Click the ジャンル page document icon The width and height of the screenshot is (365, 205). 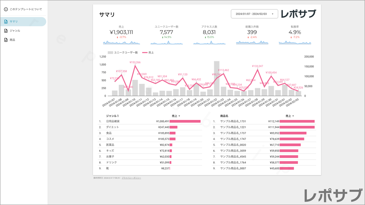tap(6, 31)
